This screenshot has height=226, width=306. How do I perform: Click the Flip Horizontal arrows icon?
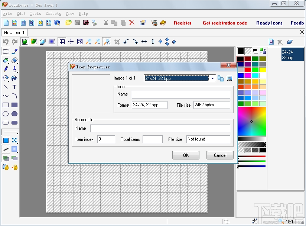[144, 42]
